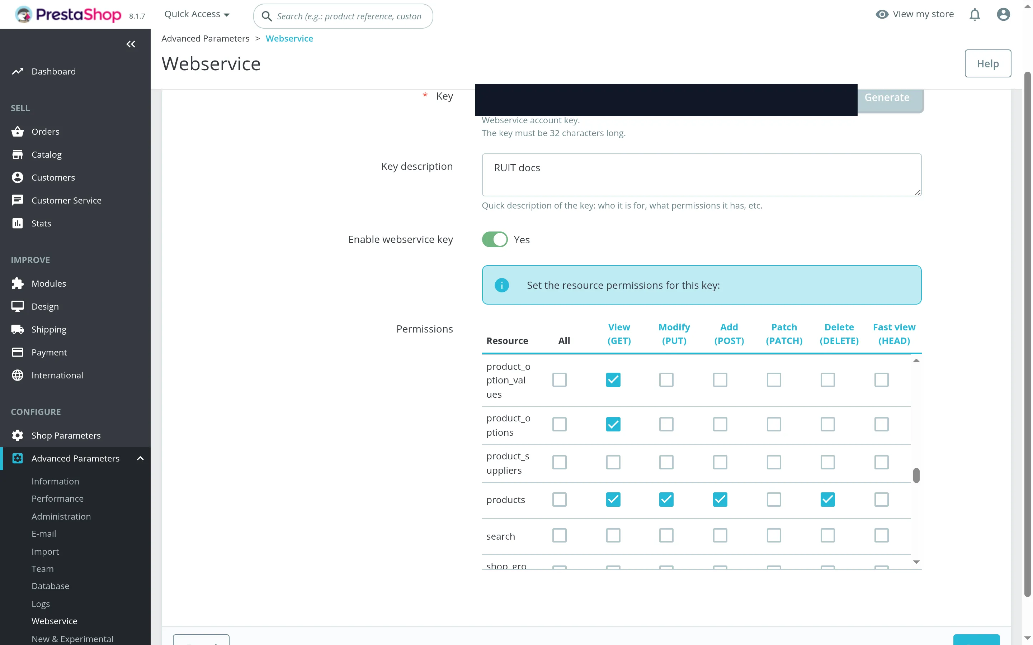Click the Shop Parameters gear icon
Screen dimensions: 1033x645
pyautogui.click(x=18, y=435)
